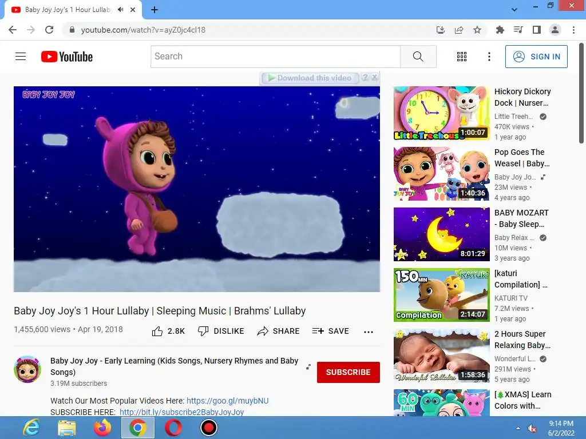
Task: Go to YouTube home via logo
Action: 67,57
